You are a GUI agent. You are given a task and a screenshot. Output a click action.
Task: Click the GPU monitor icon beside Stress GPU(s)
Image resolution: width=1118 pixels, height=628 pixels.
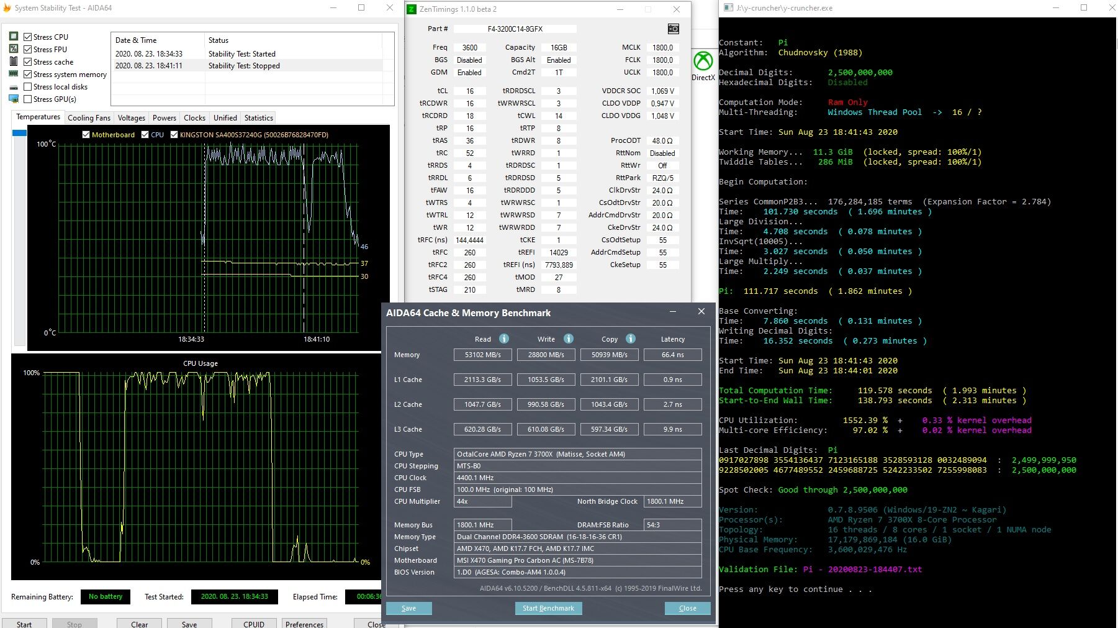(x=14, y=99)
